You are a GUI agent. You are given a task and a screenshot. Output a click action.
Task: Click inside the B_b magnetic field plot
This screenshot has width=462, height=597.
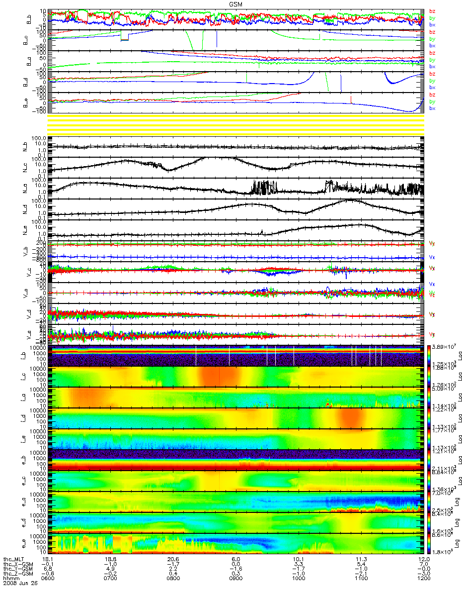tap(235, 19)
